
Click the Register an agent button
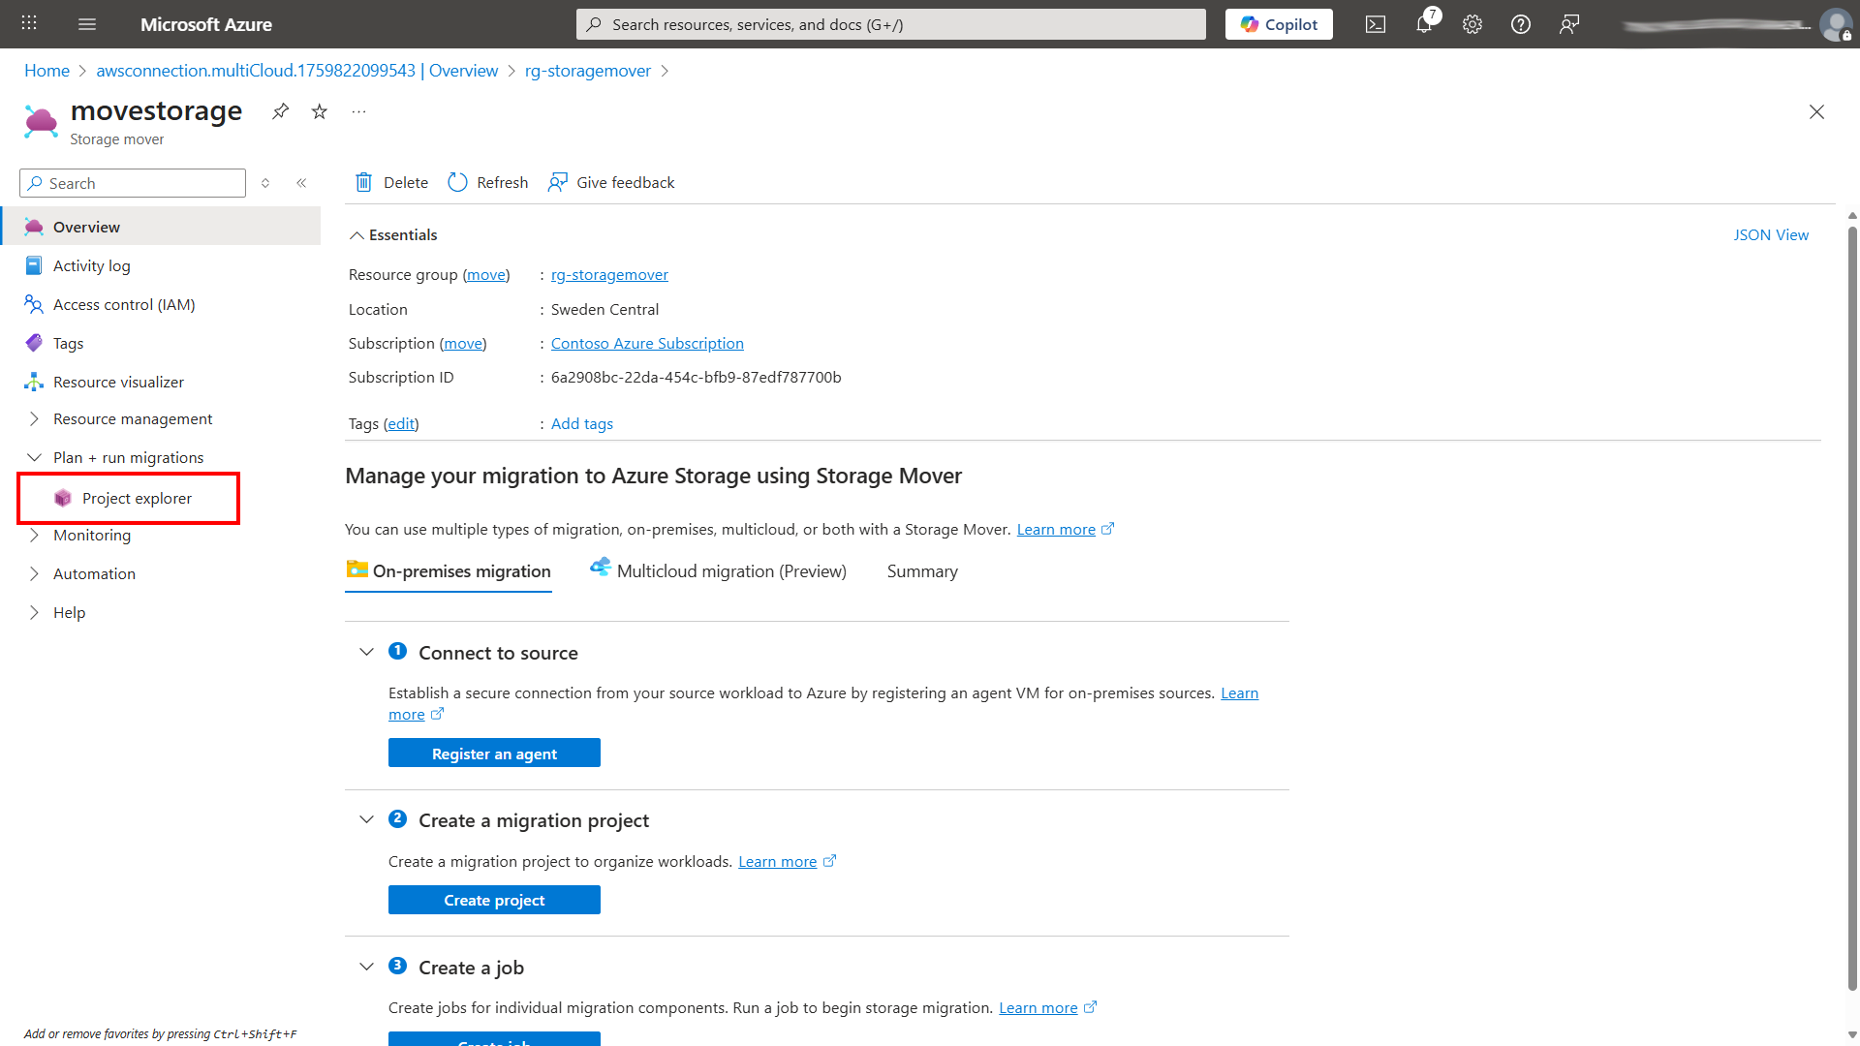(494, 753)
